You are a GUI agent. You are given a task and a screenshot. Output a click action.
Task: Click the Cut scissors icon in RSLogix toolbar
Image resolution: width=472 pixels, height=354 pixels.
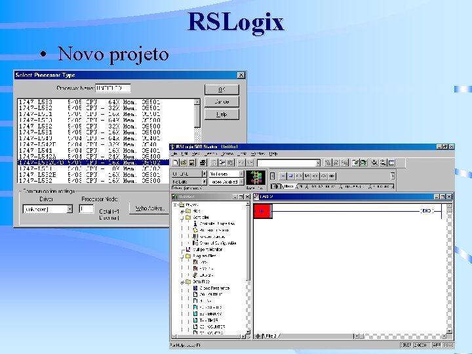[x=214, y=163]
